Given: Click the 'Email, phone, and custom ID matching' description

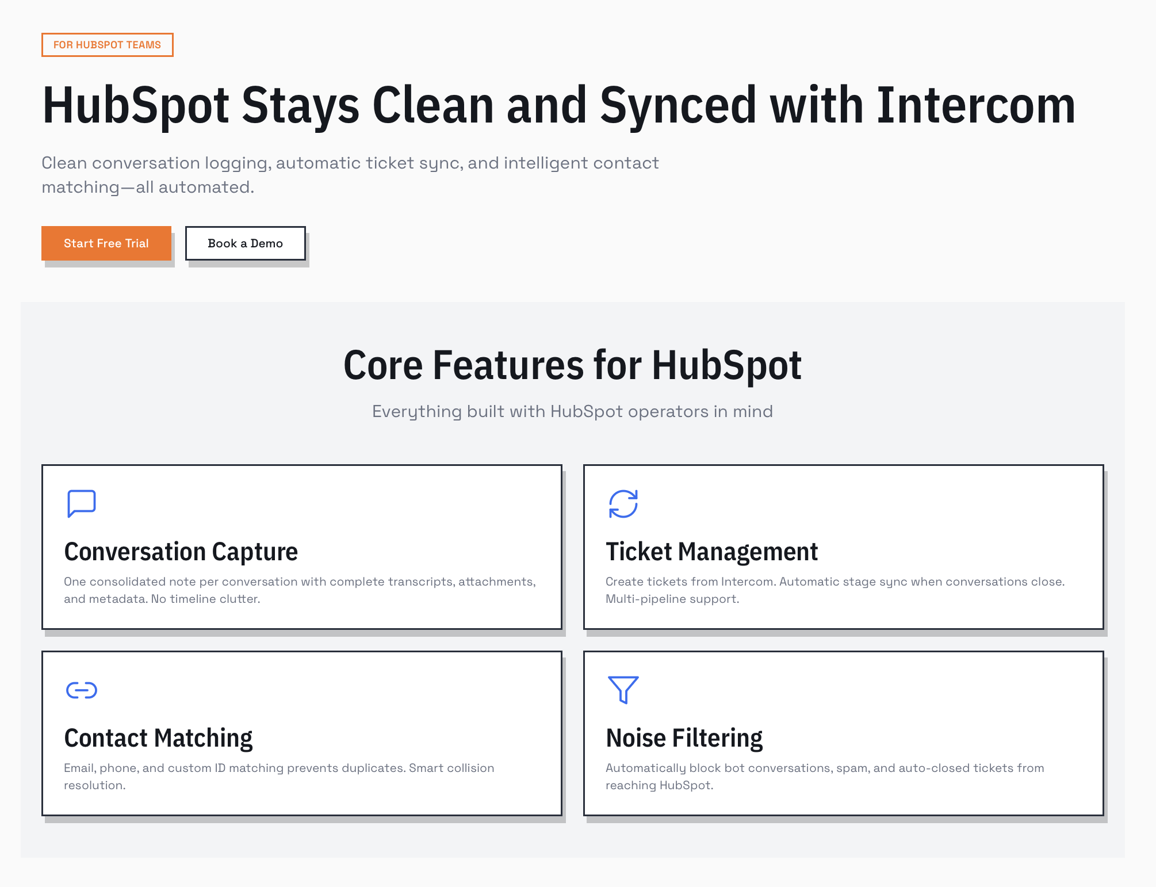Looking at the screenshot, I should tap(279, 777).
